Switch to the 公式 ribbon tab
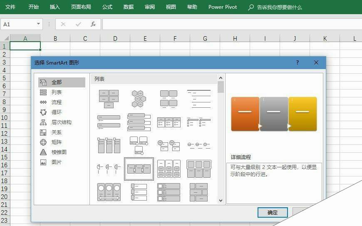Screen dimensions: 362x226 tap(107, 7)
